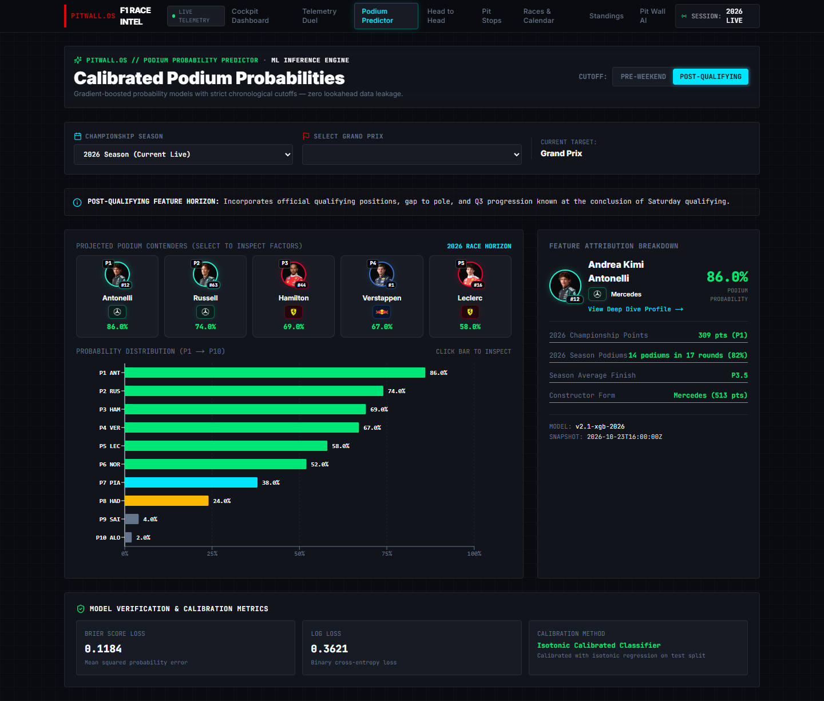Toggle the Live Telemetry button
Screen dimensions: 824x701
(x=196, y=16)
